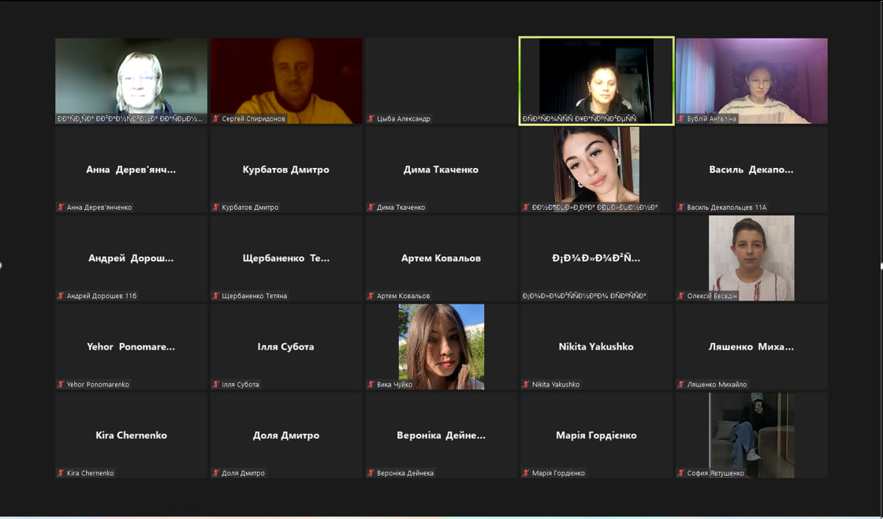This screenshot has height=519, width=883.
Task: Click the large name text "Дима Ткаченко"
Action: pyautogui.click(x=441, y=170)
